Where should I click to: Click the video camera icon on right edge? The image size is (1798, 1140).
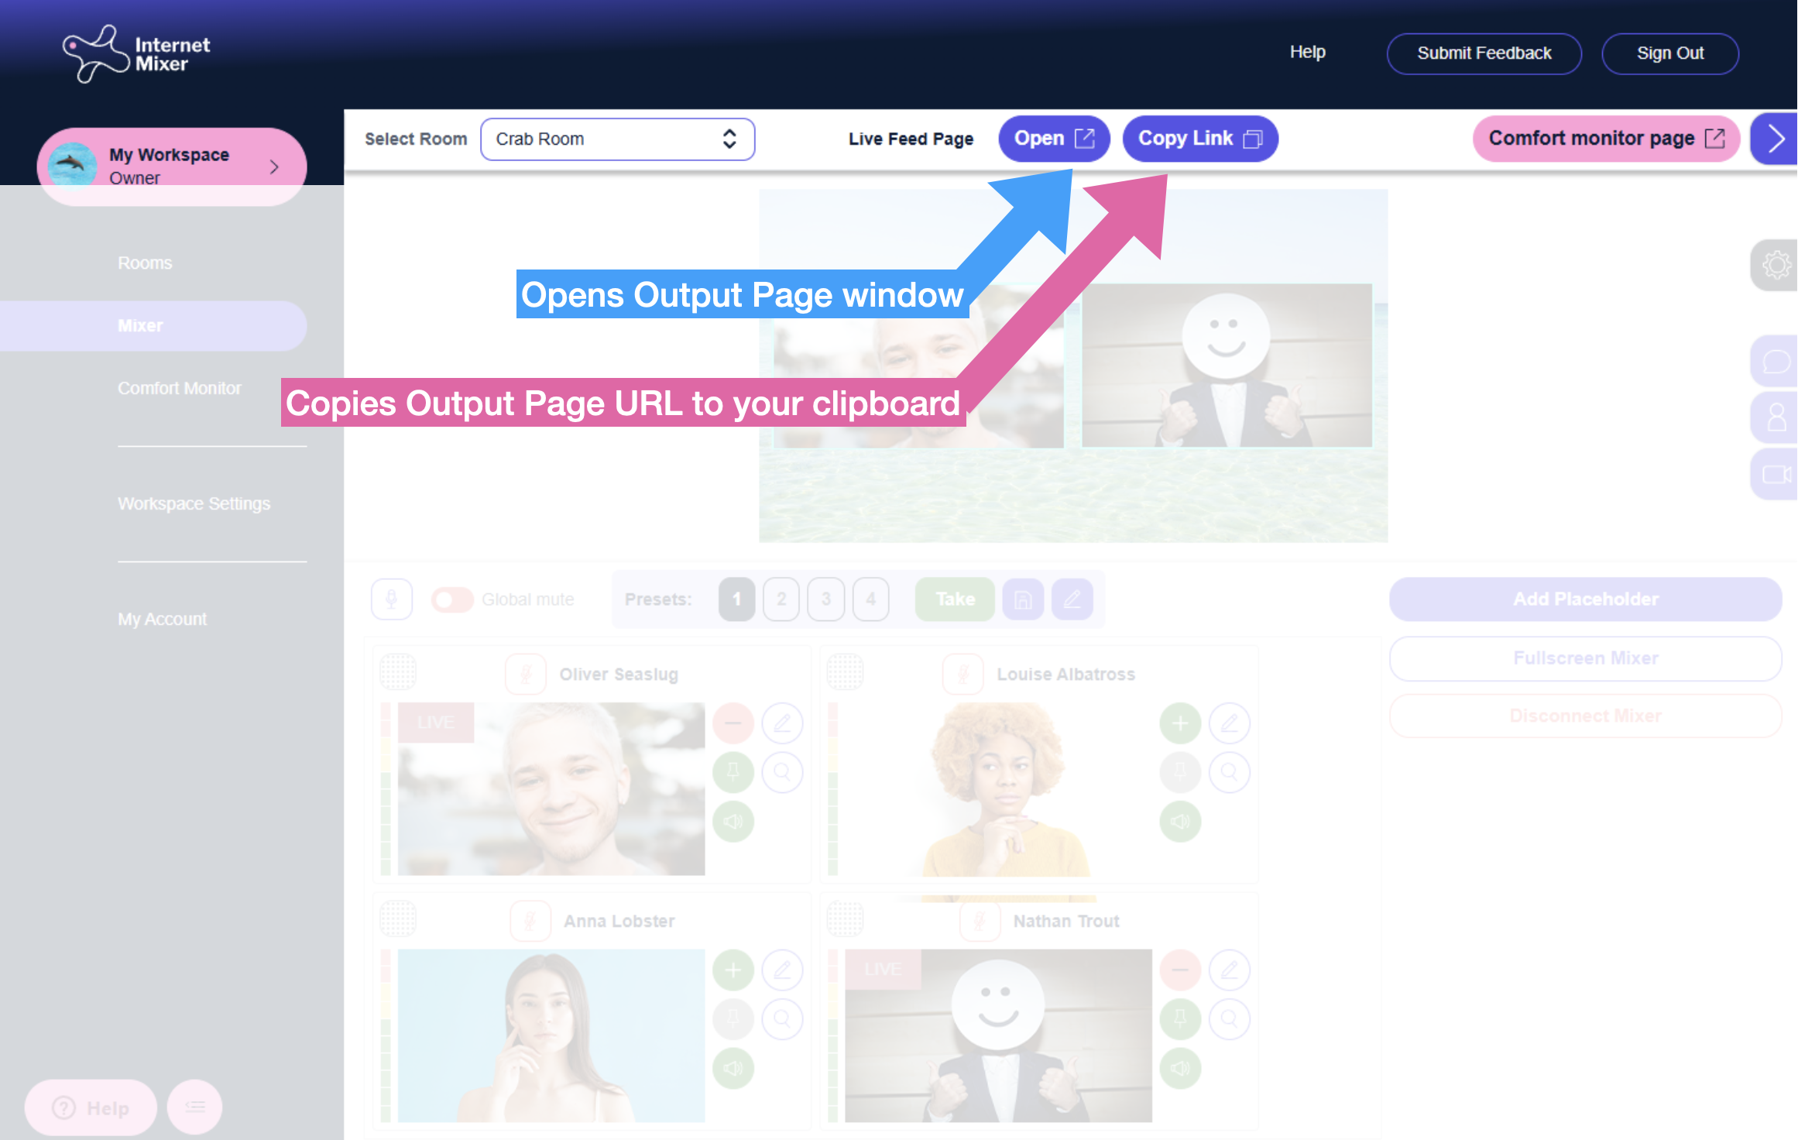pyautogui.click(x=1776, y=474)
